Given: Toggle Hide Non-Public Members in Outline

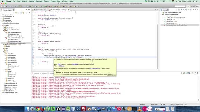Looking at the screenshot, I should tap(188, 10).
